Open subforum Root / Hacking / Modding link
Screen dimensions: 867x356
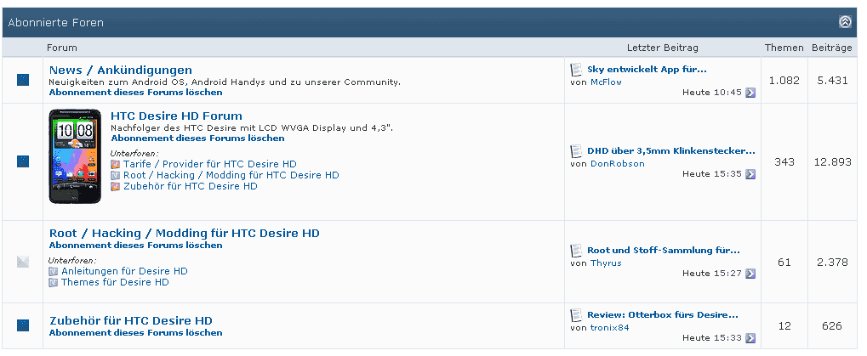pyautogui.click(x=231, y=175)
